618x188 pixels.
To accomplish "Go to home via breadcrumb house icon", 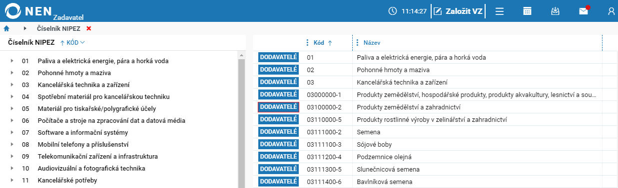I will [x=7, y=28].
